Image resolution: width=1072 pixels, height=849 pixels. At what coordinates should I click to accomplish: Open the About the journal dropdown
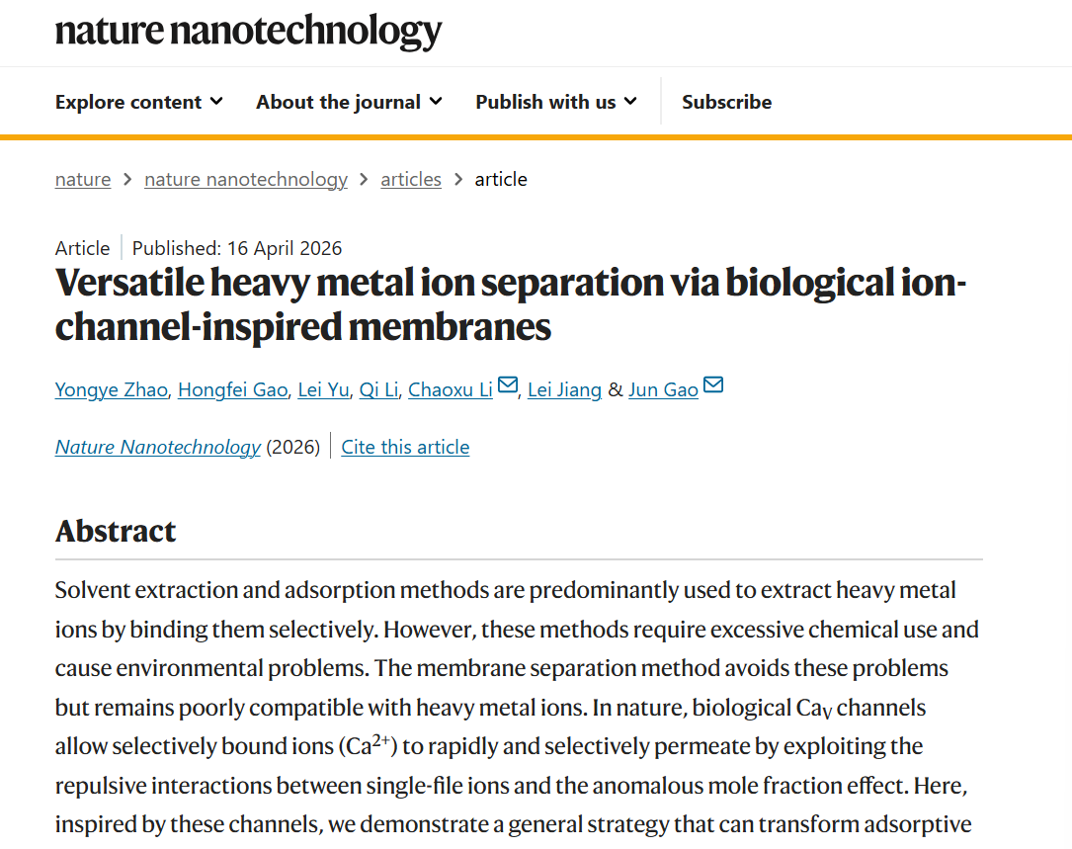click(x=349, y=102)
